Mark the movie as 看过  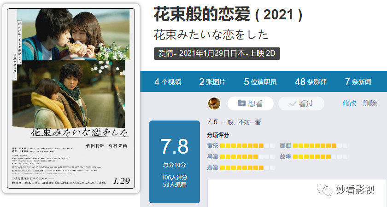[301, 103]
